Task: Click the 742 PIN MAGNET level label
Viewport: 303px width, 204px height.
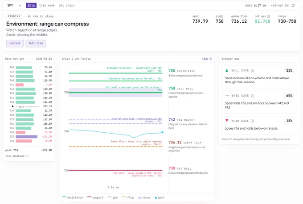Action: click(182, 119)
